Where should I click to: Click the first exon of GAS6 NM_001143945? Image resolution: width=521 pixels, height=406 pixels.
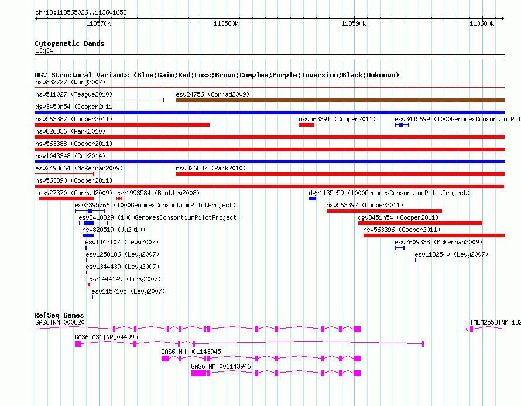pos(166,359)
